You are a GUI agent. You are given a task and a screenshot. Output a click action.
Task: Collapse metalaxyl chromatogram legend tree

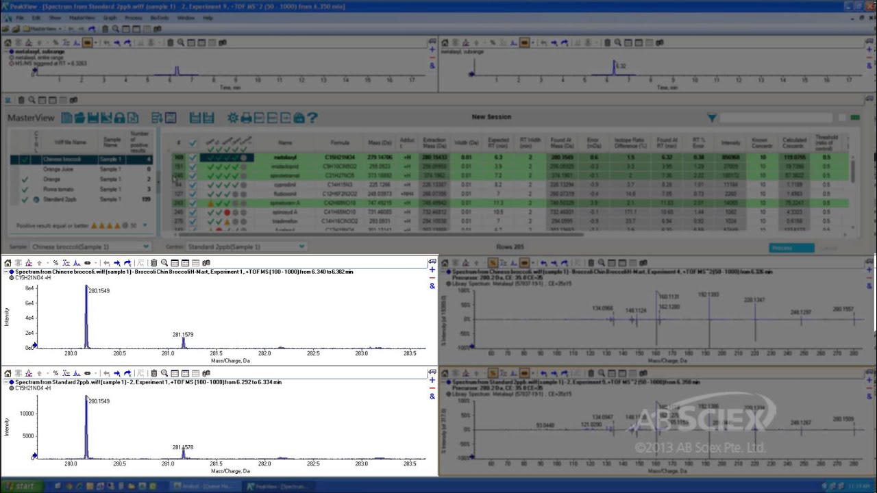click(5, 51)
